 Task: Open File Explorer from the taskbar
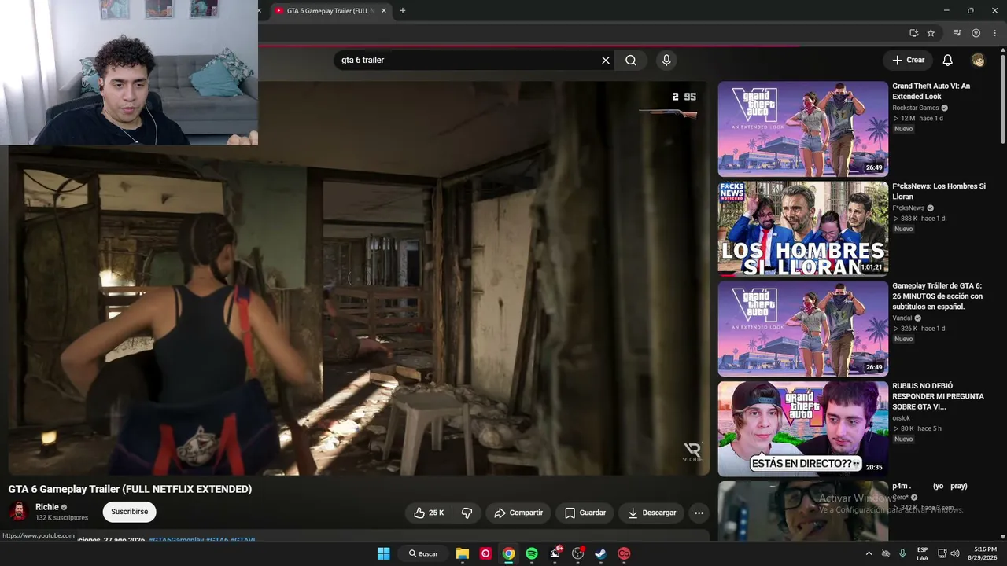[x=463, y=553]
